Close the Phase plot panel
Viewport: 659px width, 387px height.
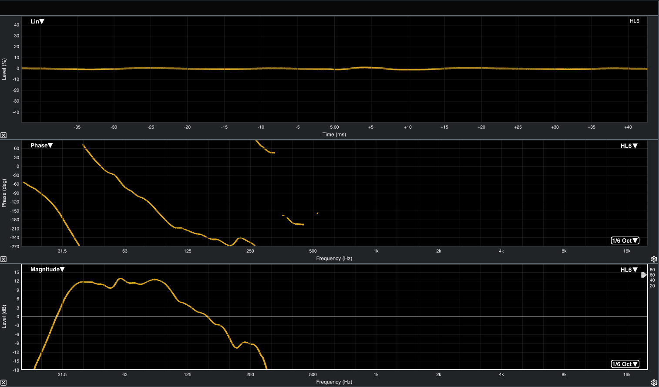(x=3, y=259)
